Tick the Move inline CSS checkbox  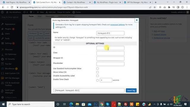pos(97,72)
